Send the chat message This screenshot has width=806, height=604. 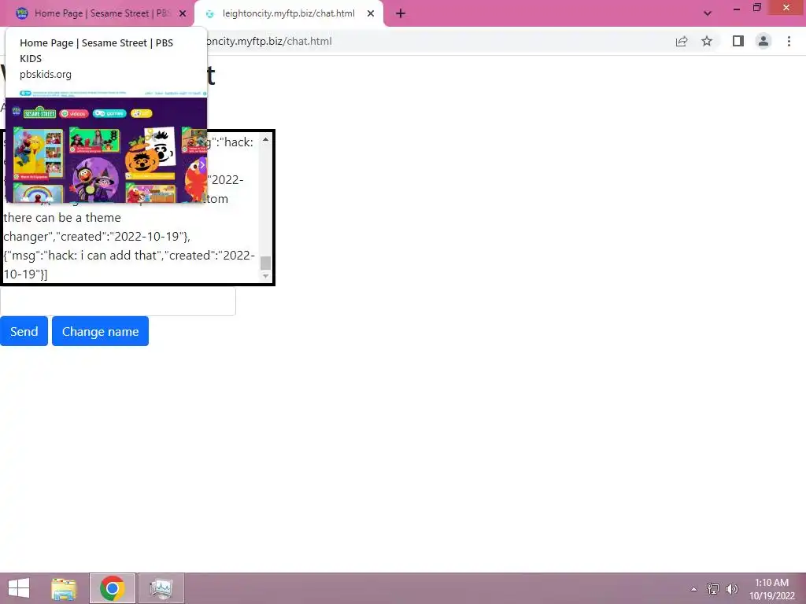pos(24,331)
